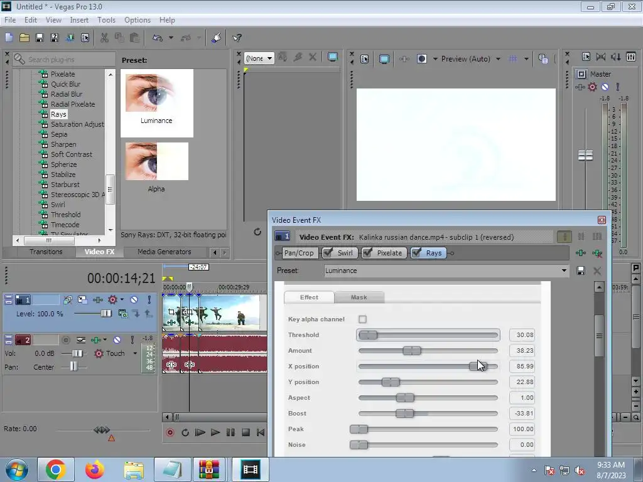Open the Insert menu
Viewport: 643px width, 482px height.
[x=79, y=19]
